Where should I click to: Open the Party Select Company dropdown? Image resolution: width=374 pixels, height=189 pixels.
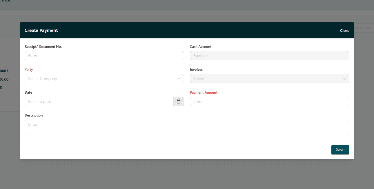(104, 79)
